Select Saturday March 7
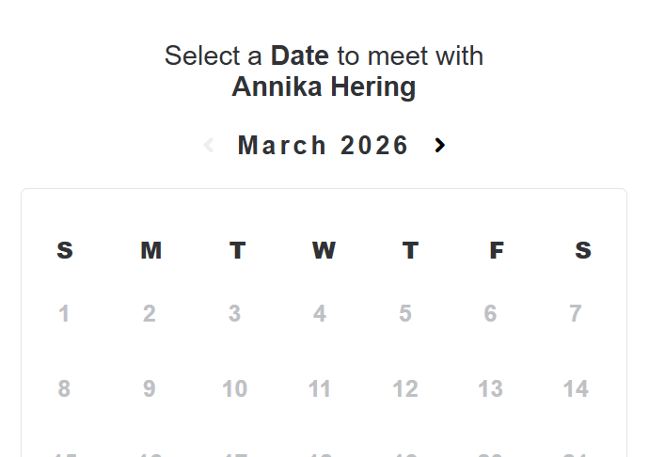 click(x=576, y=314)
